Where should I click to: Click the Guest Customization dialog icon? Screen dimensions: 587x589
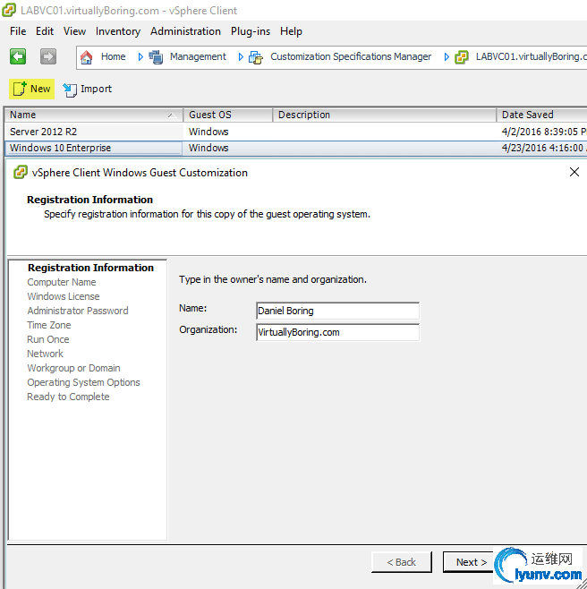21,173
